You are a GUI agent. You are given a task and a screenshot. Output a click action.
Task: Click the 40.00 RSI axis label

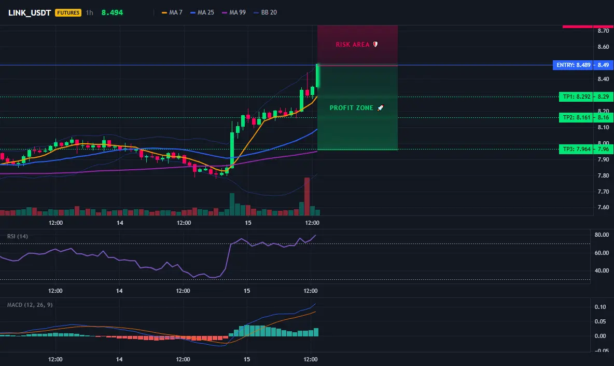[x=602, y=271]
